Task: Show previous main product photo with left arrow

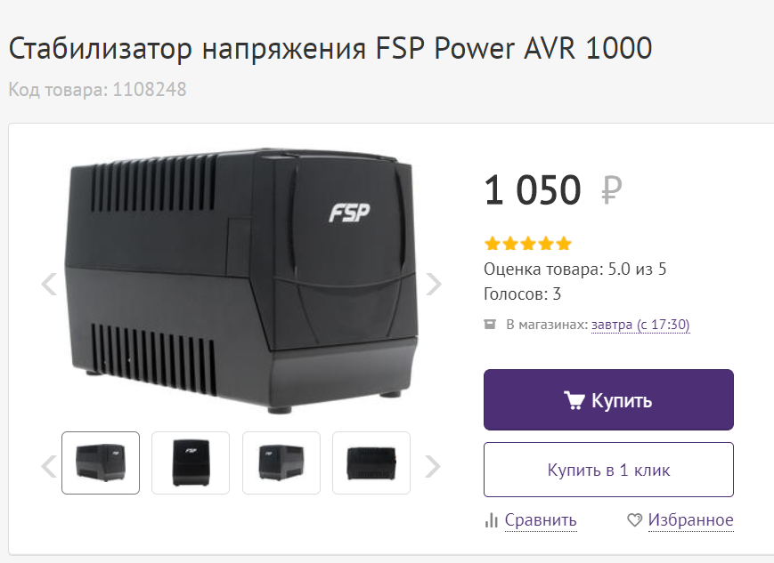Action: [x=49, y=284]
